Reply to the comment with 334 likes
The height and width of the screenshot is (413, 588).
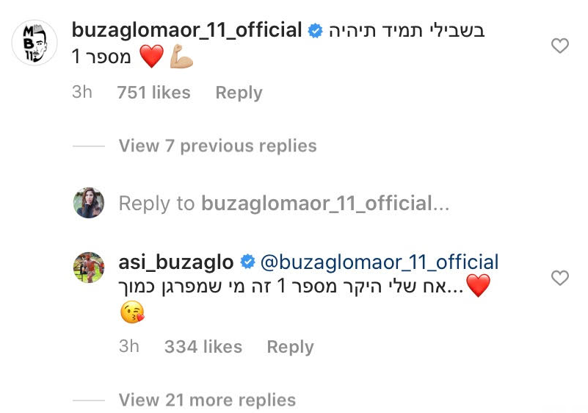(290, 347)
